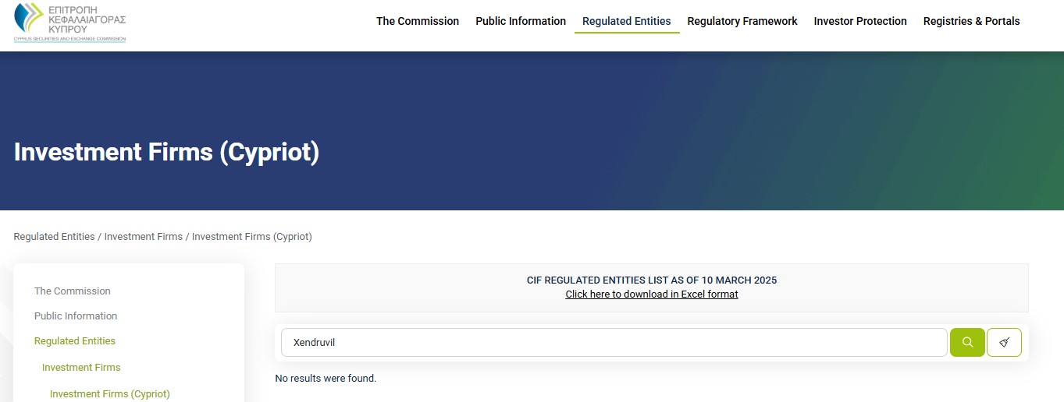Go to the Investor Protection menu
This screenshot has width=1064, height=402.
(859, 21)
